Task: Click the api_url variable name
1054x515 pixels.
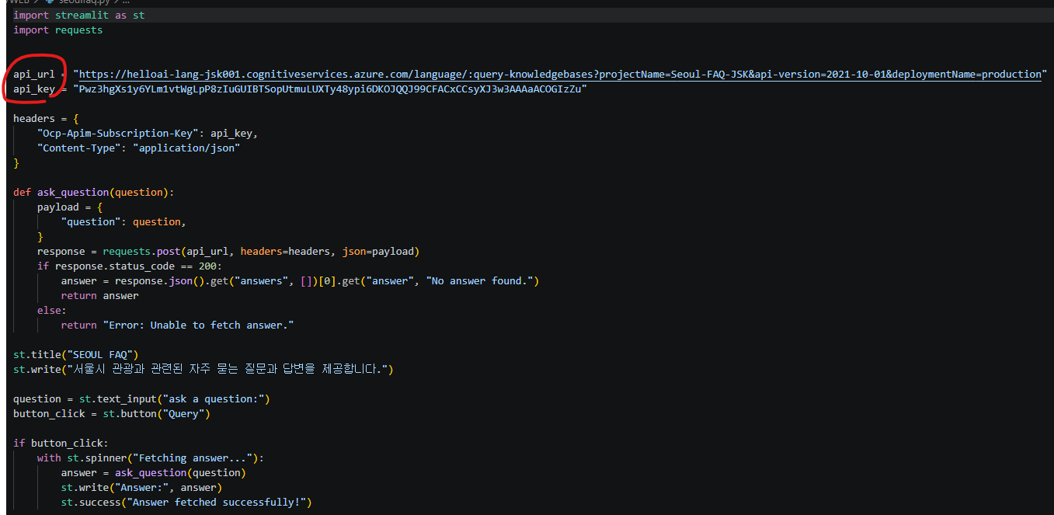Action: [x=34, y=75]
